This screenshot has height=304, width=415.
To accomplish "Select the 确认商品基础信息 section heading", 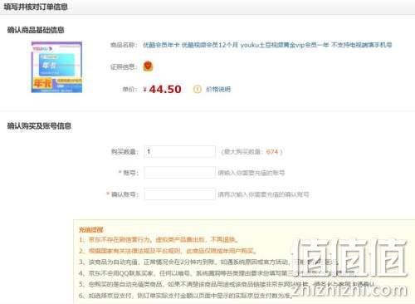I will pos(36,30).
